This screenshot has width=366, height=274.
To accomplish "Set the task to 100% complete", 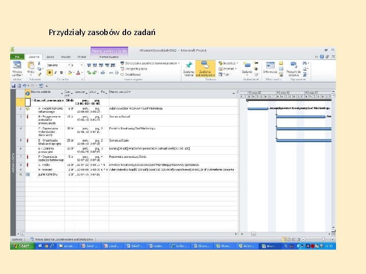I will pos(113,65).
